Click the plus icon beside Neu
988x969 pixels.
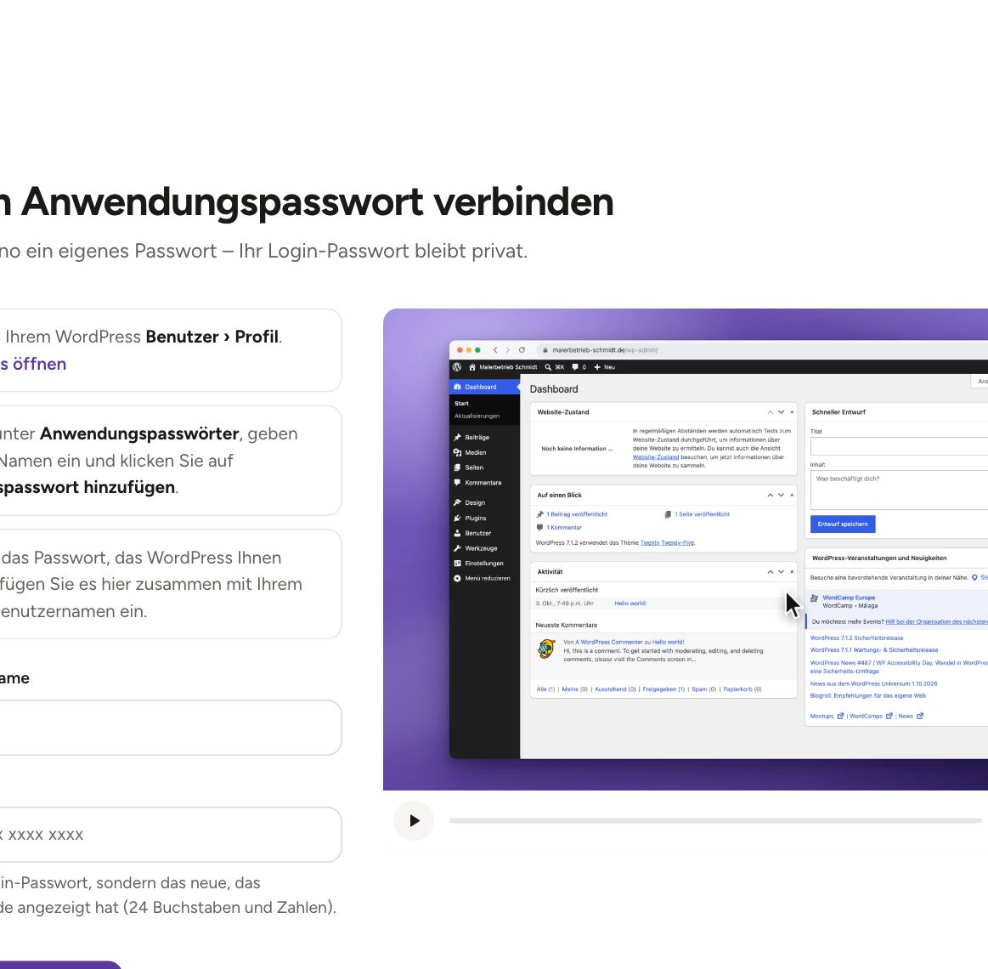click(597, 367)
